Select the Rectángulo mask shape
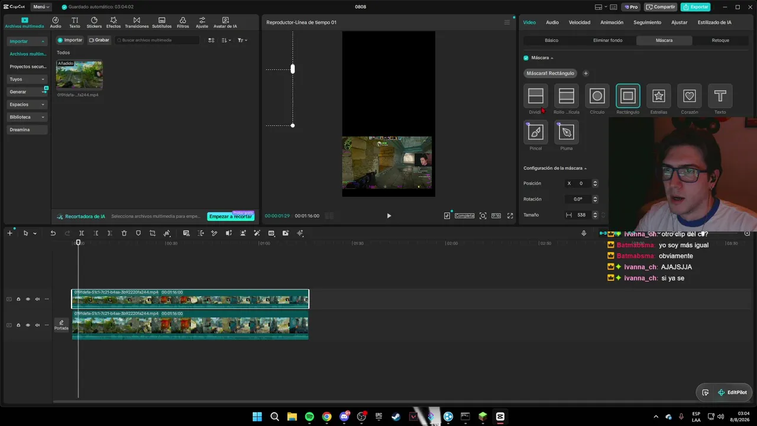 tap(628, 96)
